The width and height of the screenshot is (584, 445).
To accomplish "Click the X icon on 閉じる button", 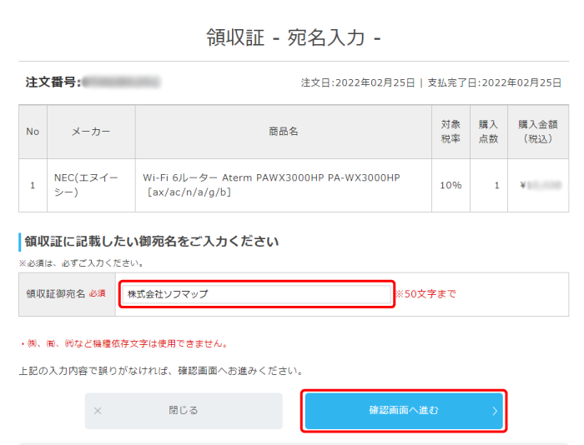I will click(x=98, y=411).
